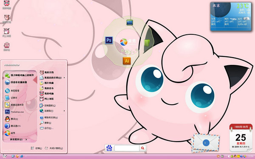Open the second Jigglypuff desktop icon

7,19
